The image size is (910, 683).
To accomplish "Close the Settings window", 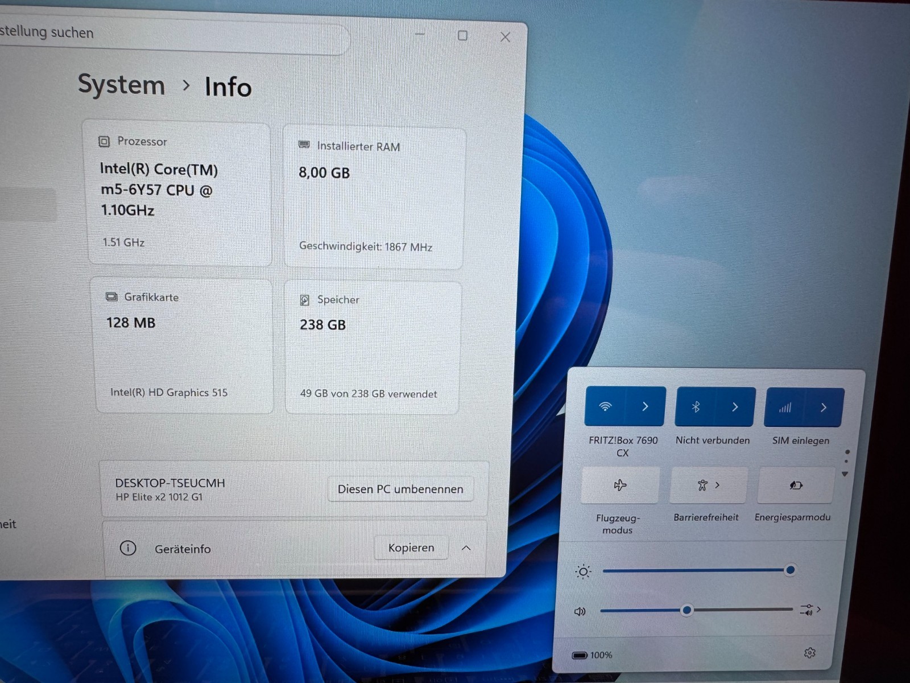I will 505,37.
